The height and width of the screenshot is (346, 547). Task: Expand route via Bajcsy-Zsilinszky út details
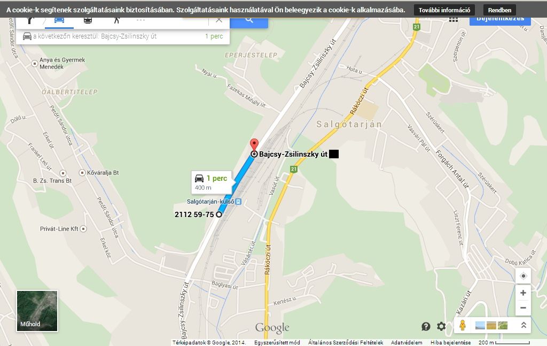point(123,36)
